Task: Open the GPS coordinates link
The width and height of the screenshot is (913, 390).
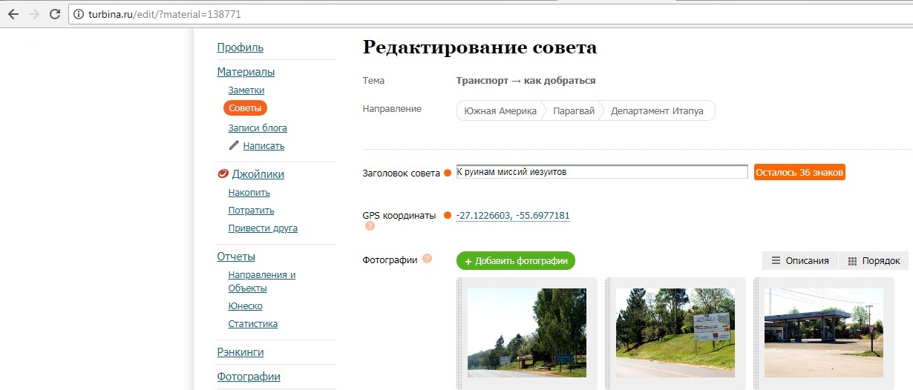Action: coord(513,216)
